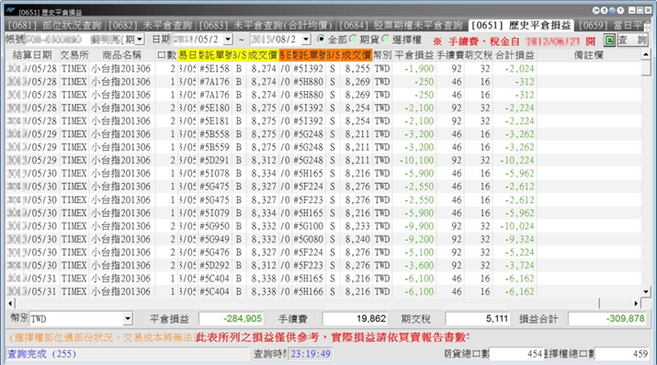The image size is (657, 365).
Task: Click the blue round icon in title bar
Action: (612, 10)
